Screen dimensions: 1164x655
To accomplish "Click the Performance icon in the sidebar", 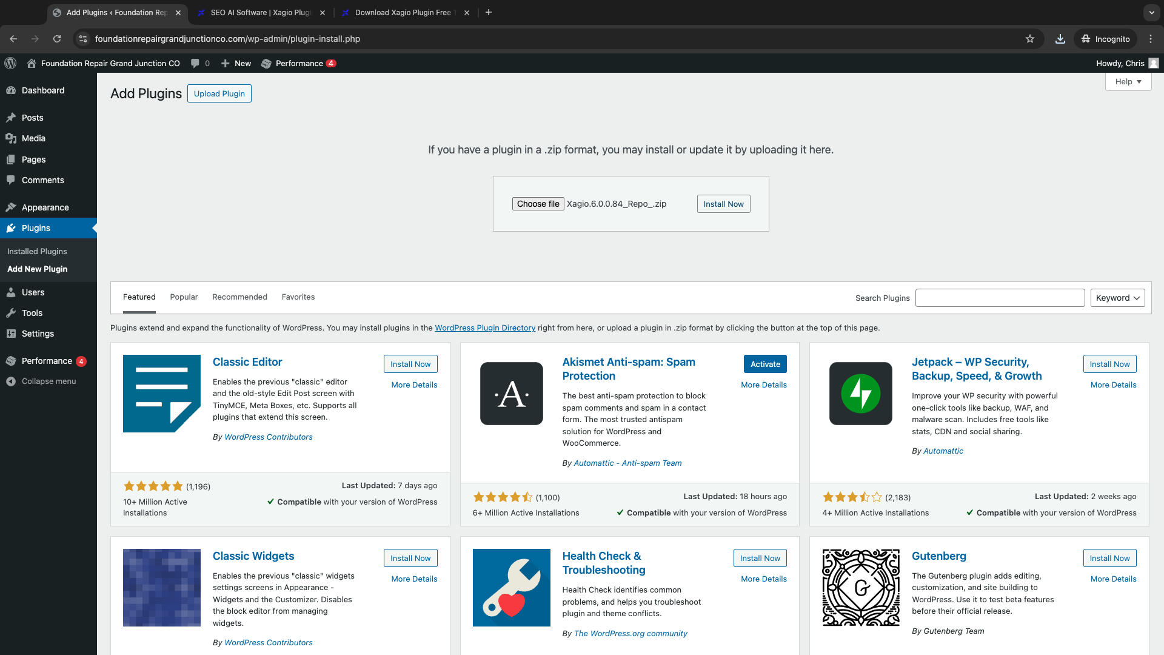I will (11, 361).
